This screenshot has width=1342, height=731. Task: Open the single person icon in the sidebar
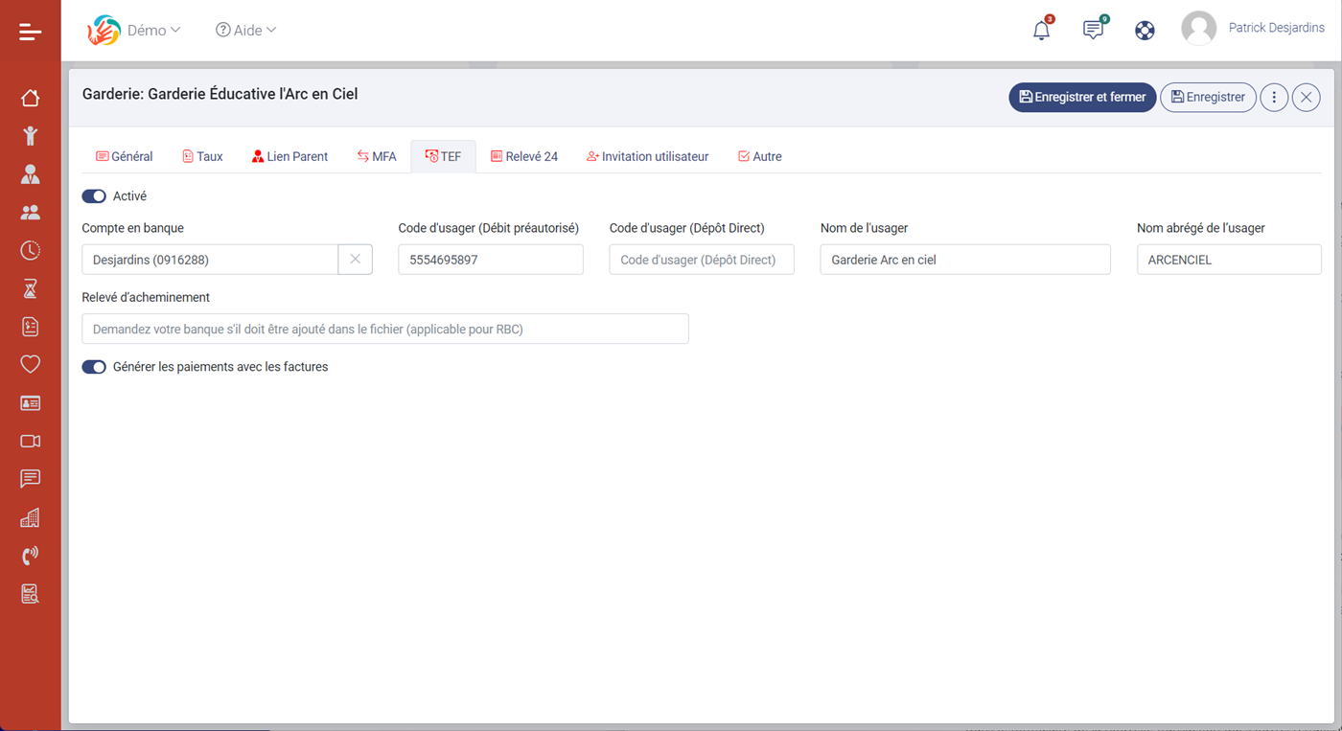coord(30,173)
